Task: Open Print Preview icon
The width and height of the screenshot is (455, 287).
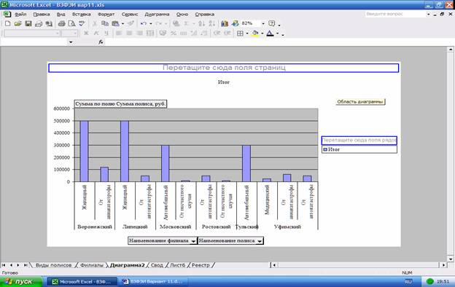Action: 71,23
